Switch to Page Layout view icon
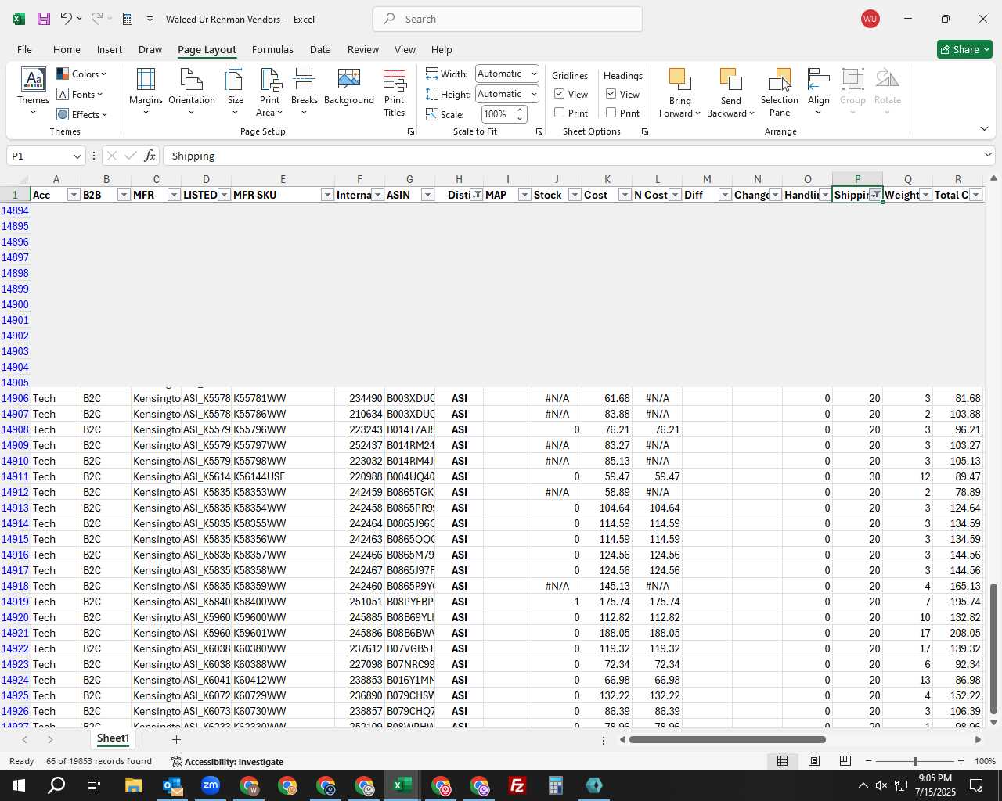The width and height of the screenshot is (1002, 801). click(x=814, y=761)
